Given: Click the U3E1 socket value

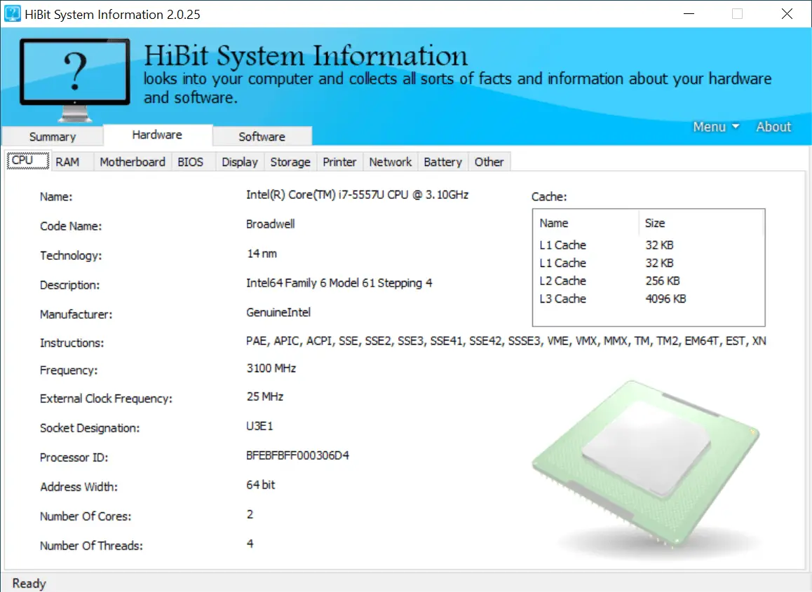Looking at the screenshot, I should pos(259,426).
